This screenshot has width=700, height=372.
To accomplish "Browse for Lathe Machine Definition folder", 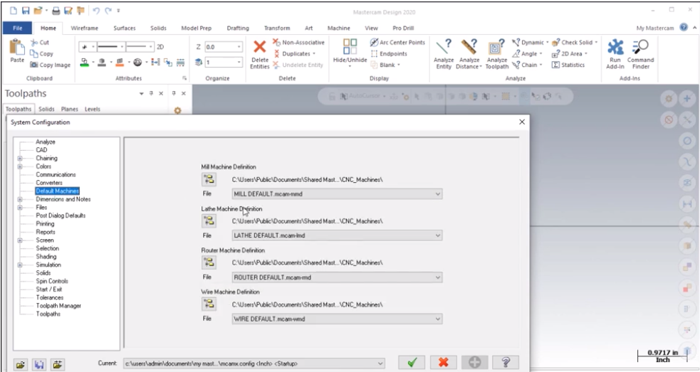I will [x=209, y=220].
